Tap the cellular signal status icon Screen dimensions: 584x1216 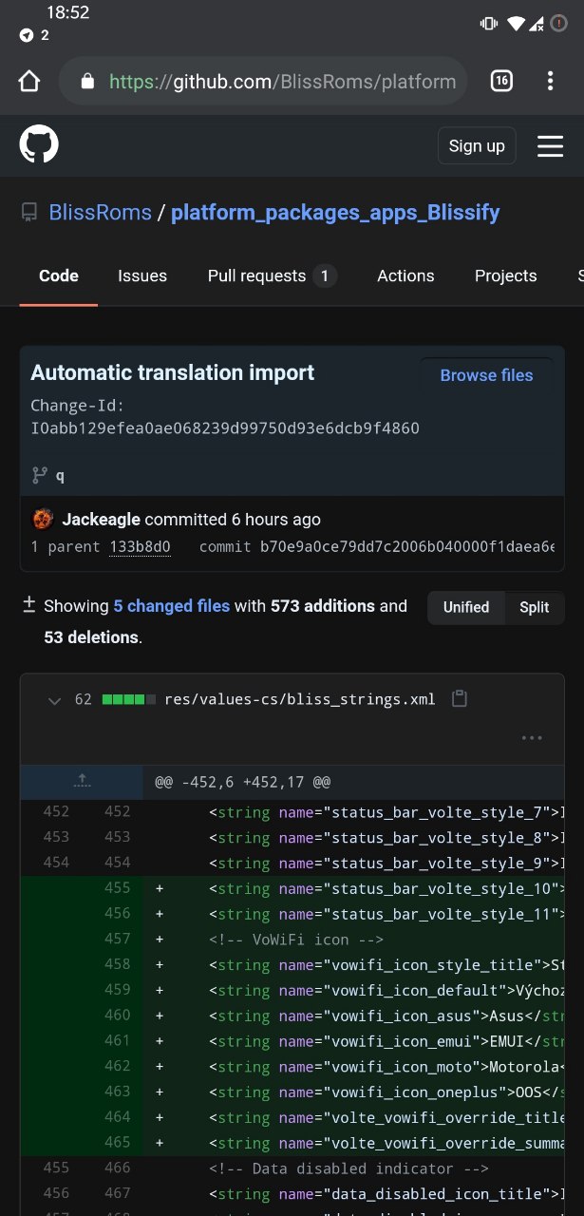pyautogui.click(x=537, y=23)
